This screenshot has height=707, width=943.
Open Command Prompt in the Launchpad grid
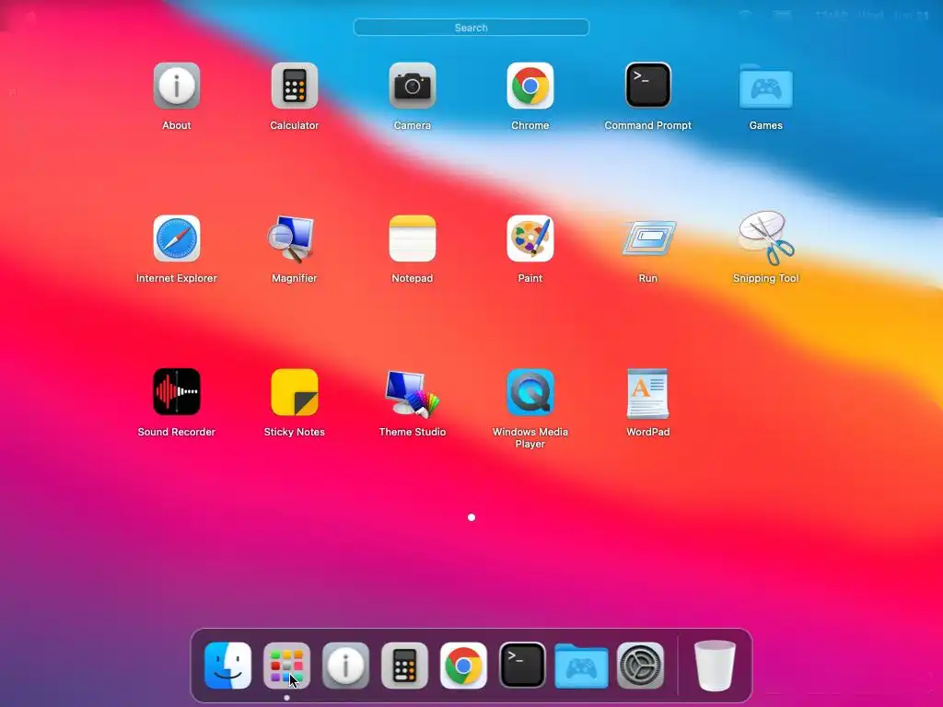point(647,86)
